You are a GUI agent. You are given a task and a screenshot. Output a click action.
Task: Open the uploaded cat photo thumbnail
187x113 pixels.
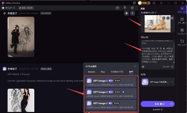click(x=158, y=24)
